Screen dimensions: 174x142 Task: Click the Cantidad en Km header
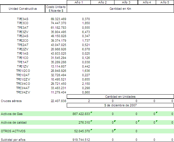121,9
